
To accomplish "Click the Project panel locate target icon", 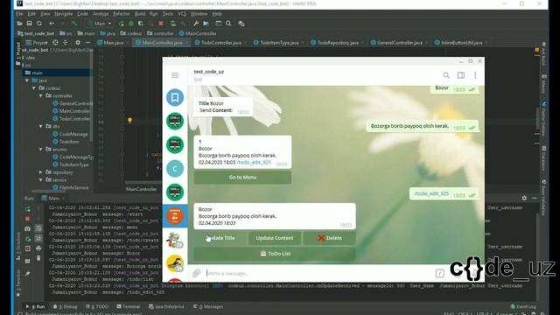I will [55, 43].
